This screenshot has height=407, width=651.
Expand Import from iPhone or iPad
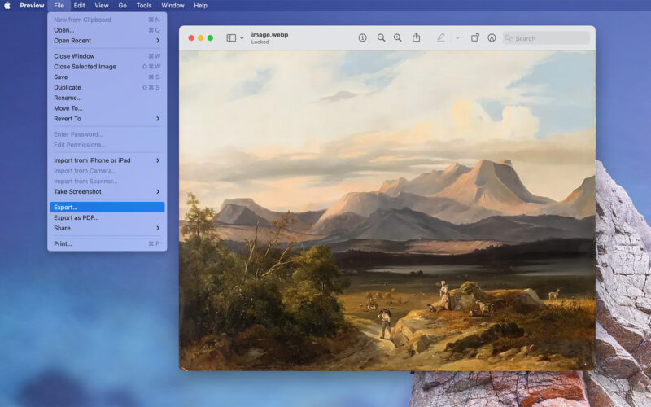coord(107,160)
